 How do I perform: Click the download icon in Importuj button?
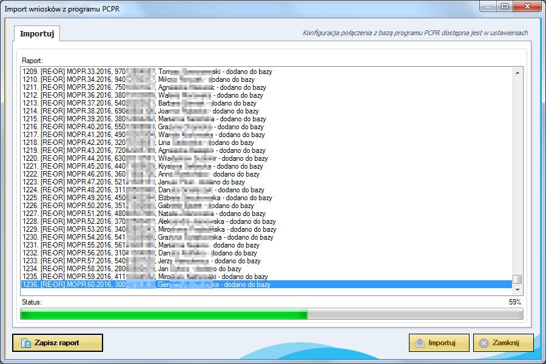[x=420, y=343]
